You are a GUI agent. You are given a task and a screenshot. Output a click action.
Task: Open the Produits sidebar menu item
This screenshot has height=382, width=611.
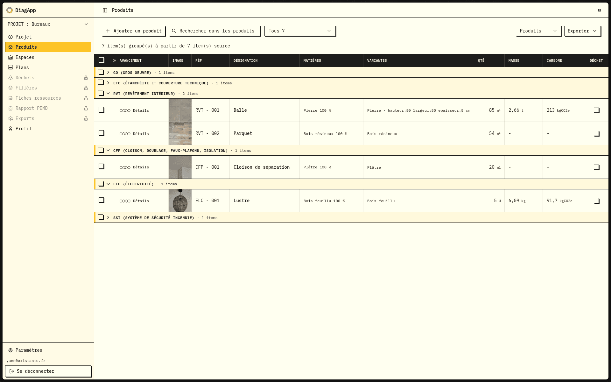tap(48, 47)
